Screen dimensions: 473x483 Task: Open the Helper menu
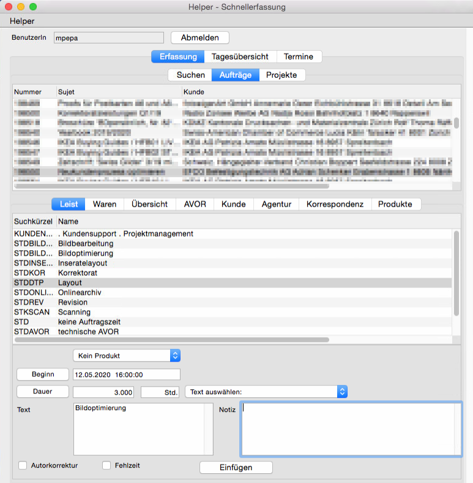tap(22, 21)
